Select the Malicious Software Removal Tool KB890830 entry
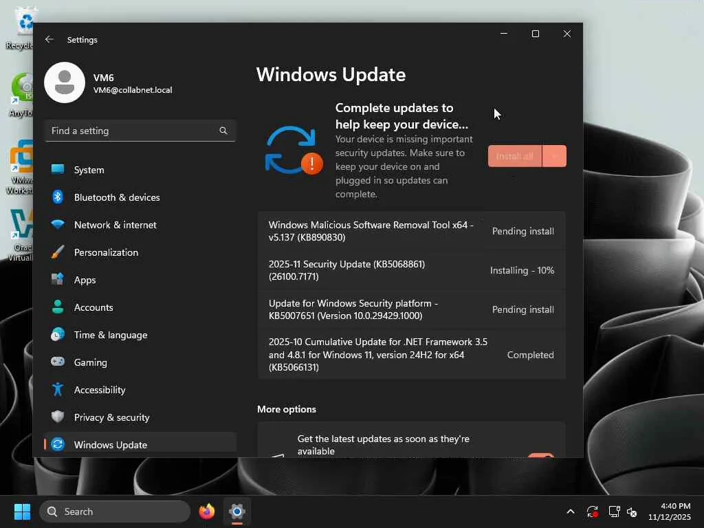The image size is (704, 528). pos(411,231)
